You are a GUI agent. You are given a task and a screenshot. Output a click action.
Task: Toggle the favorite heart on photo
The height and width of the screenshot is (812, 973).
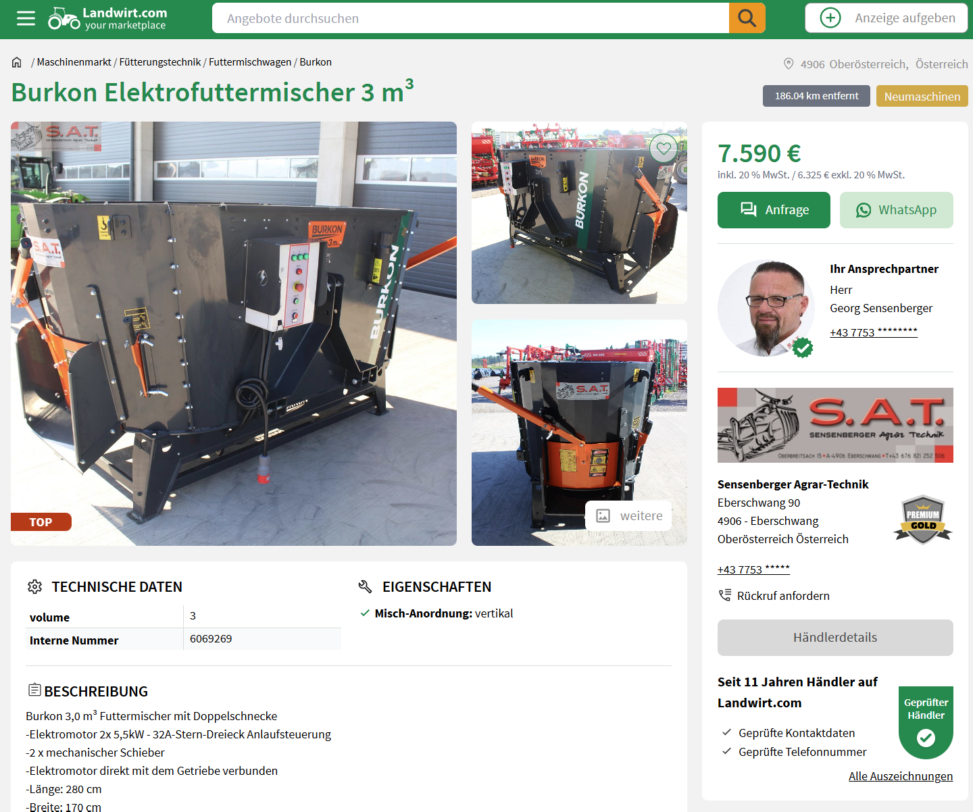[x=664, y=148]
